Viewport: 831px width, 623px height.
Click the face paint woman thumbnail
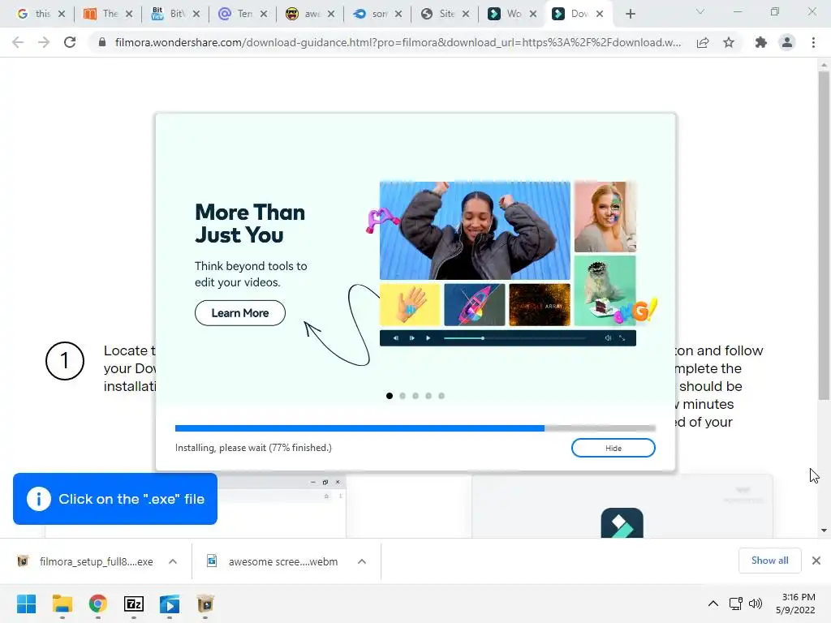(605, 217)
